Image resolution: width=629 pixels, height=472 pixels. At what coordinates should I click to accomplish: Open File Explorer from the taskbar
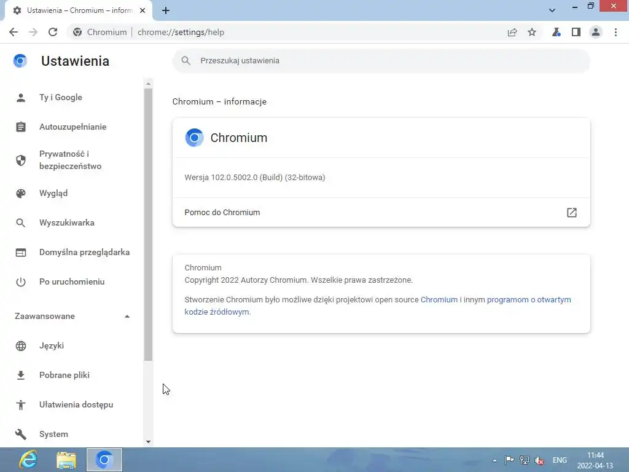point(66,460)
